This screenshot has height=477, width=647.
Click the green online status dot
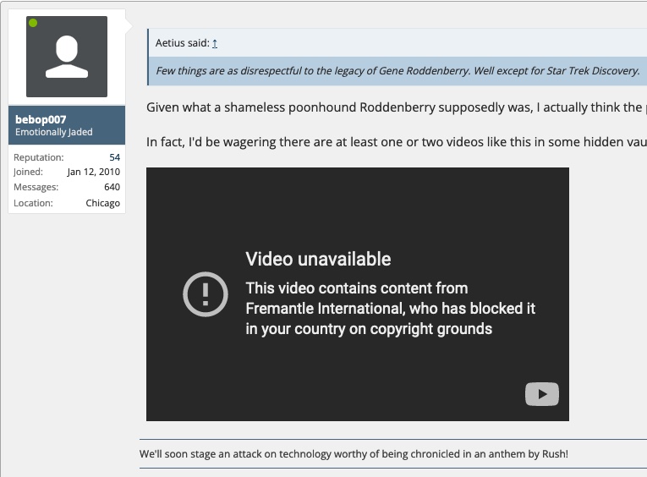point(33,23)
